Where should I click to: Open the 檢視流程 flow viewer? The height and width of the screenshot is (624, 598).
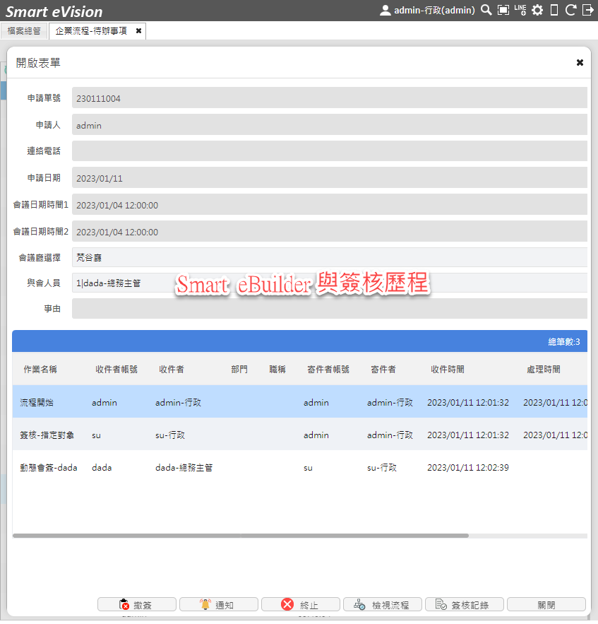(382, 604)
